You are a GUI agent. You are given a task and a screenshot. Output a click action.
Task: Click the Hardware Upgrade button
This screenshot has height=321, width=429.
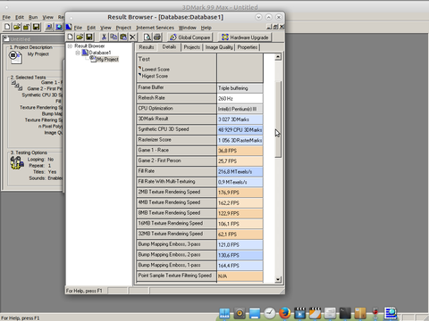(x=245, y=37)
